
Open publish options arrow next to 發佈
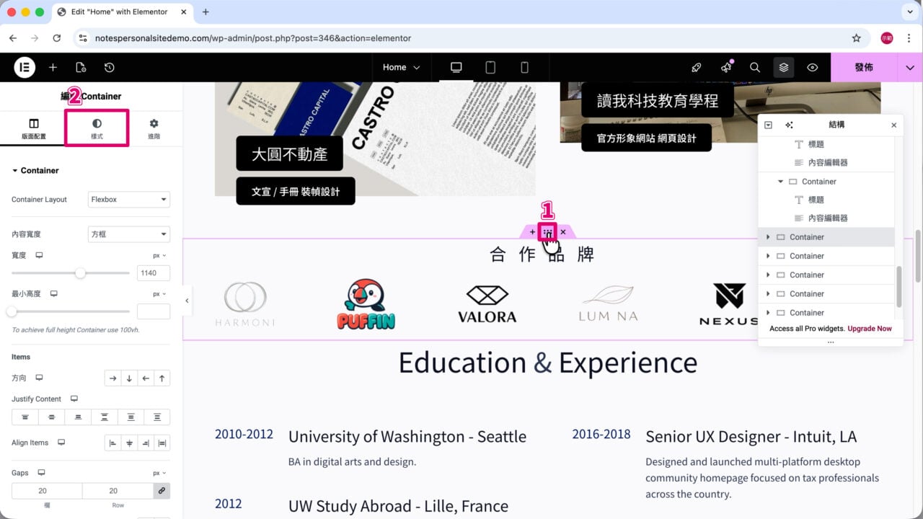click(x=909, y=67)
